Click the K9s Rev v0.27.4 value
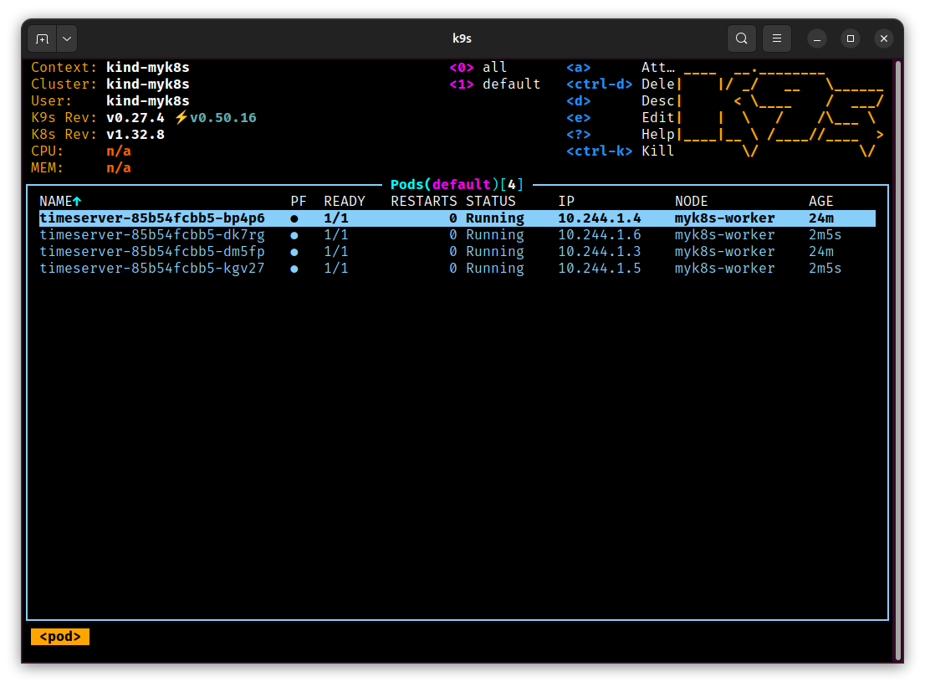 click(x=135, y=117)
